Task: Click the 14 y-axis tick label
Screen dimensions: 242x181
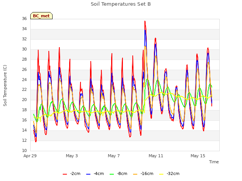Action: (x=24, y=130)
